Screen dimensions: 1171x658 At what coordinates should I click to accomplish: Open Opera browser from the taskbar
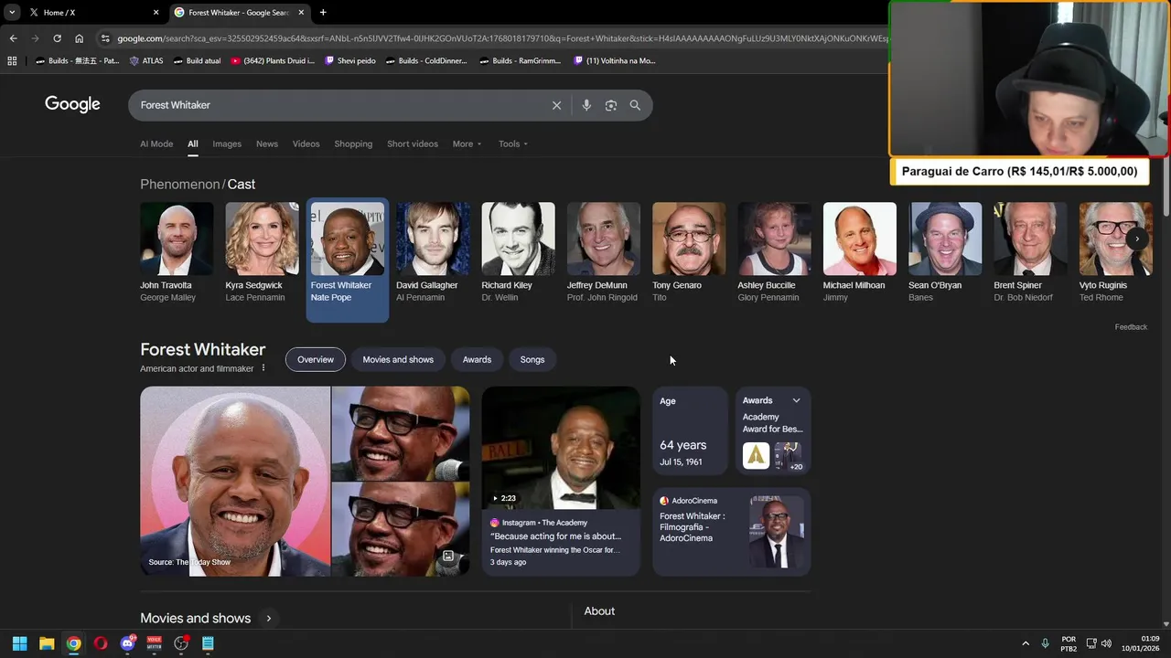point(101,643)
